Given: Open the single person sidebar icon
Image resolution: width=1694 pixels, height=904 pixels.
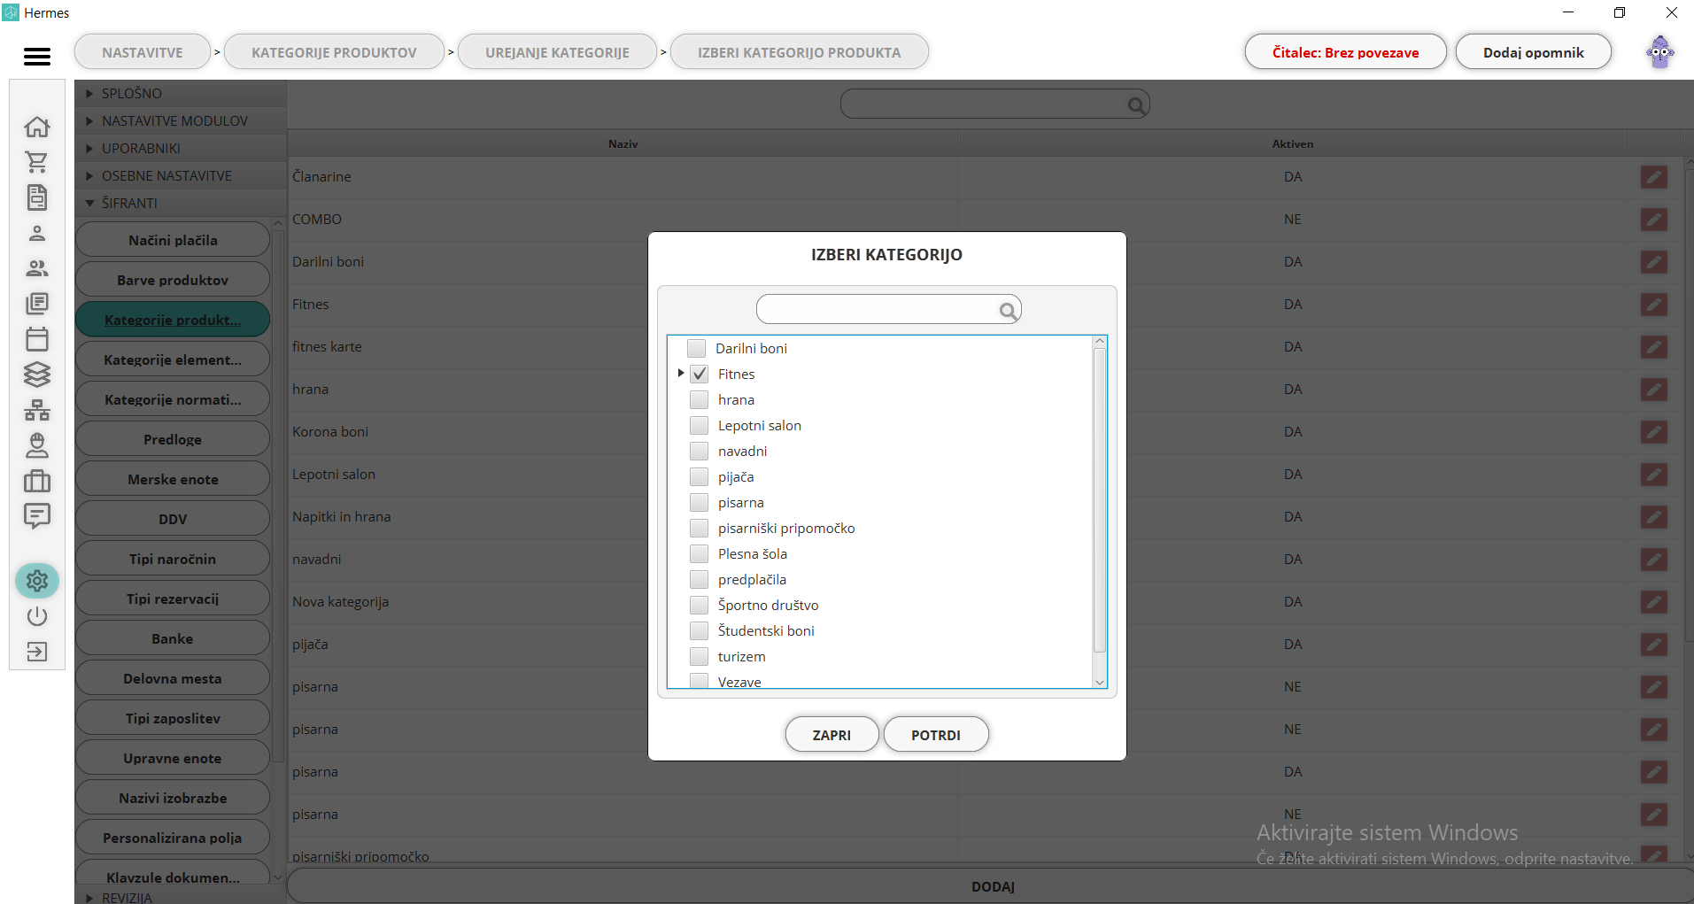Looking at the screenshot, I should 37,233.
